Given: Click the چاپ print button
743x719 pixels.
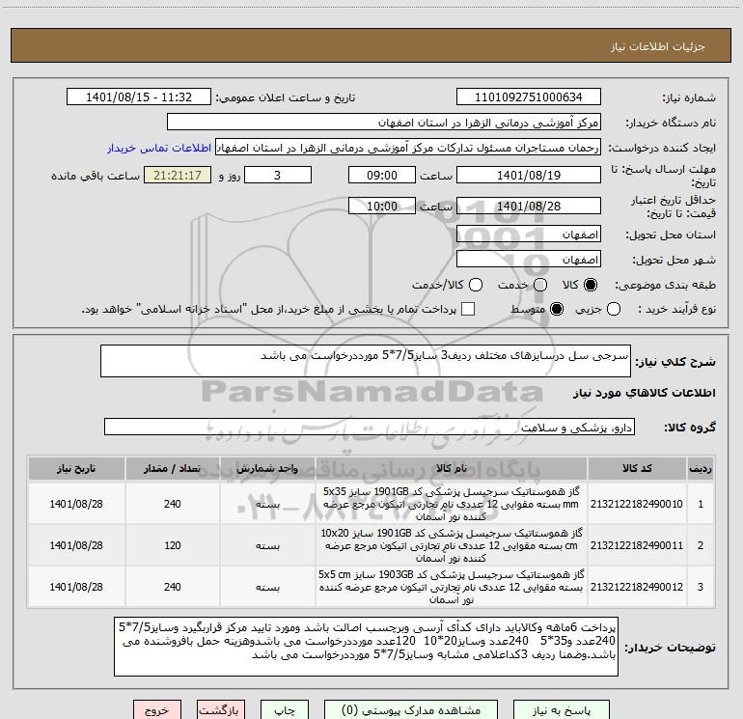Looking at the screenshot, I should [x=285, y=710].
